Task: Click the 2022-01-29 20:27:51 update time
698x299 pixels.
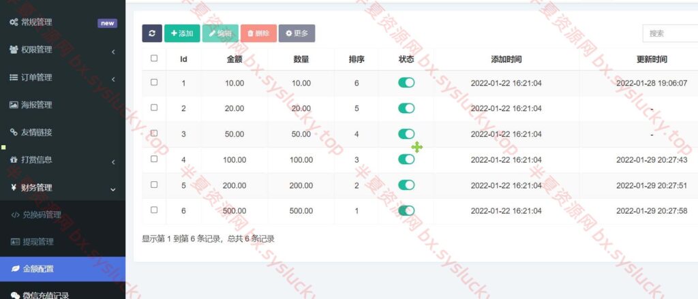Action: click(652, 185)
